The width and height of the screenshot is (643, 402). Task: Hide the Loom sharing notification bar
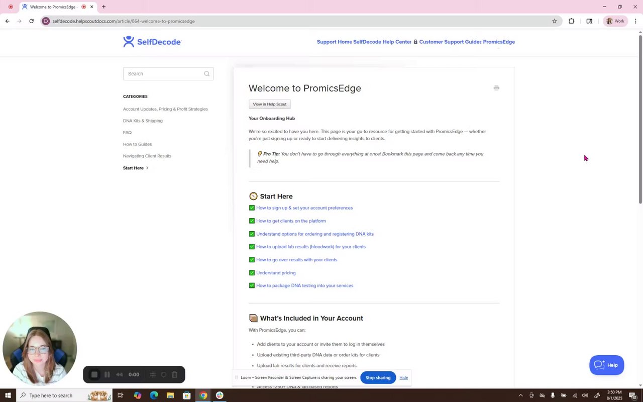pos(403,377)
